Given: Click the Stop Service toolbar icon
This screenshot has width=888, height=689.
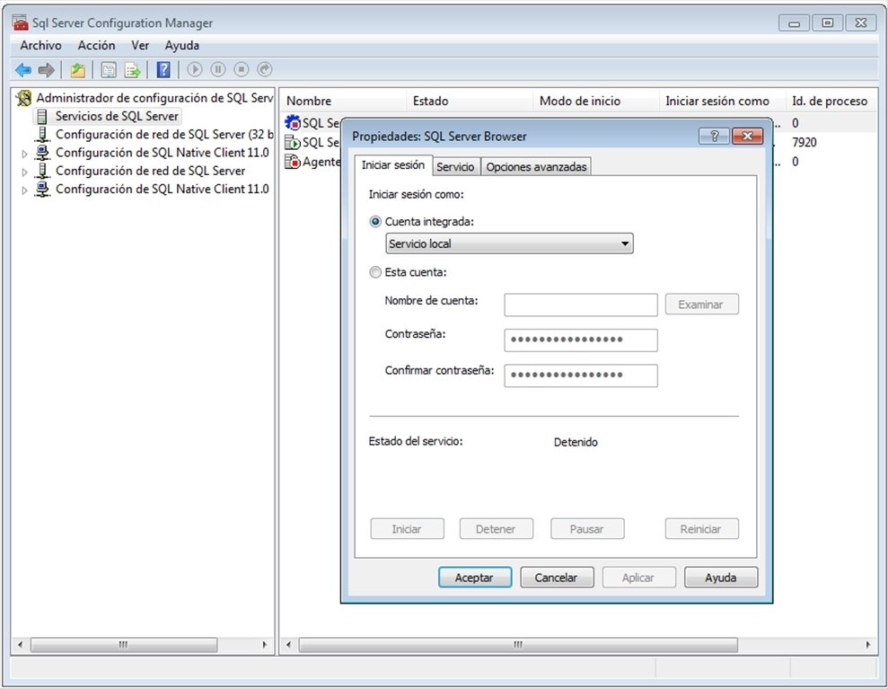Looking at the screenshot, I should point(242,69).
